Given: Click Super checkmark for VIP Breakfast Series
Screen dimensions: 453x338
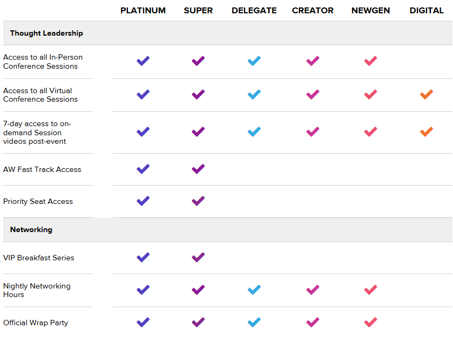Looking at the screenshot, I should pyautogui.click(x=198, y=258).
